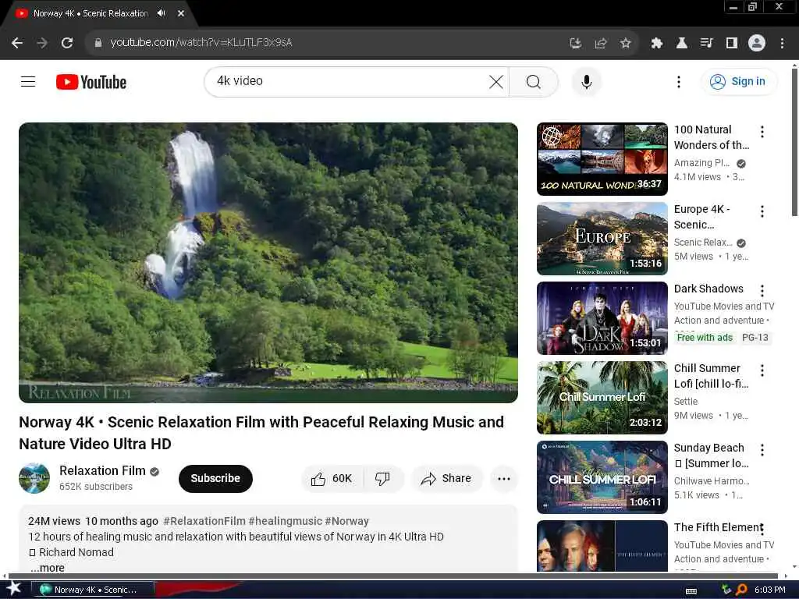This screenshot has width=799, height=599.
Task: Click the keyboard icon in system tray
Action: point(691,590)
